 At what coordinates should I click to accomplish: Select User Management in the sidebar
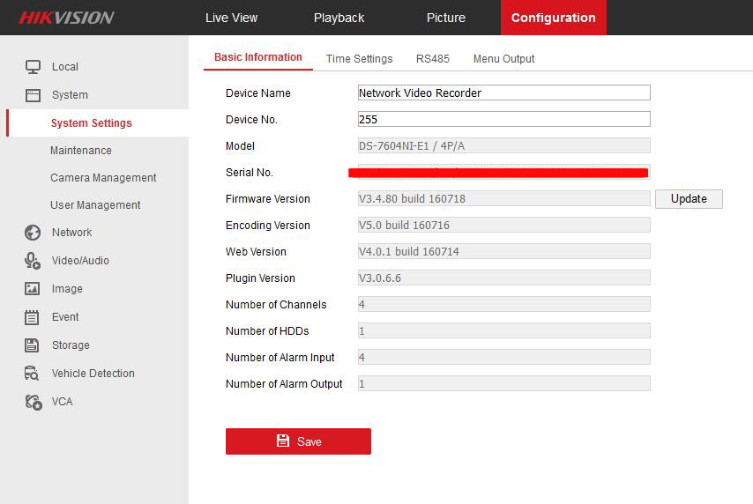pos(95,205)
